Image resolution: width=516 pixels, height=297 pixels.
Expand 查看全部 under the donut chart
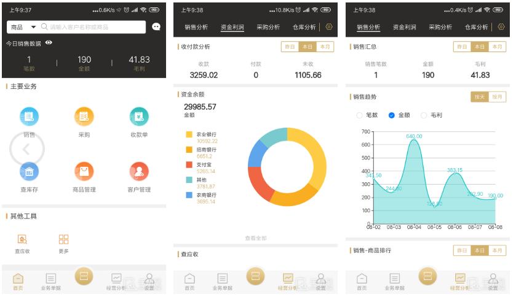(256, 238)
